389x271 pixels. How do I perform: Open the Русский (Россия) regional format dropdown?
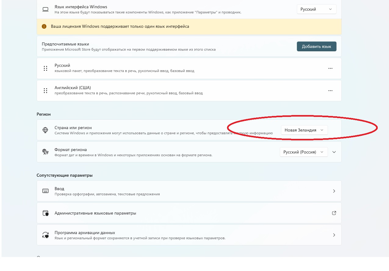coord(304,152)
